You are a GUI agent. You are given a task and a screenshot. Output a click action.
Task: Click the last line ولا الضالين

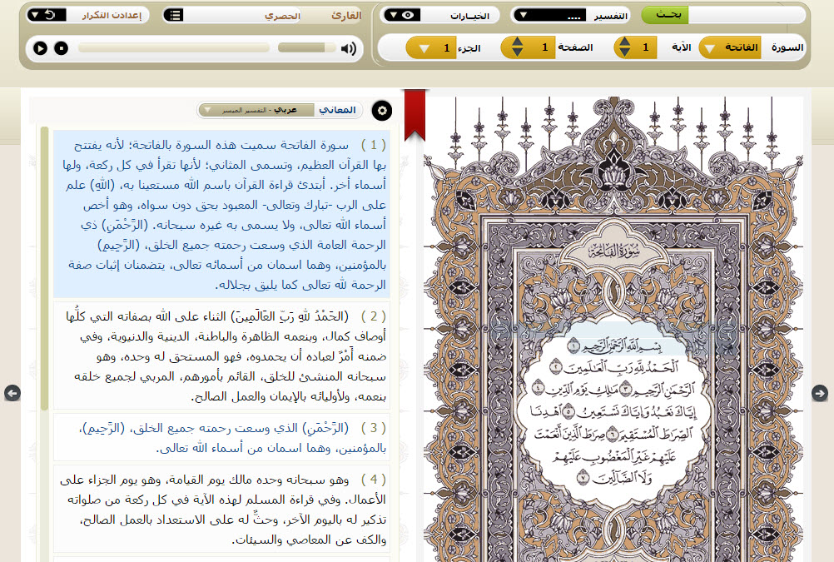pyautogui.click(x=615, y=478)
